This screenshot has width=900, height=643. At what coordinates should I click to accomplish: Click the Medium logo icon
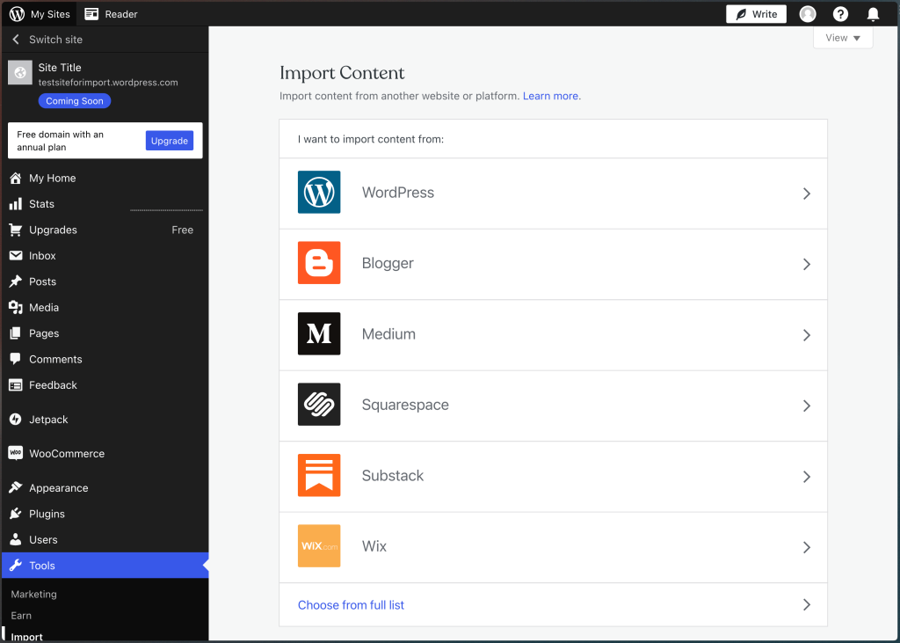[319, 334]
